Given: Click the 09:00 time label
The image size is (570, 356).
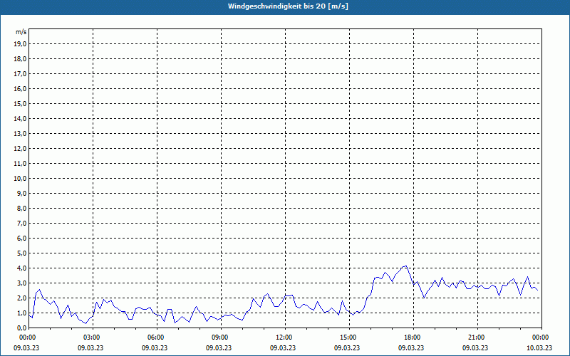Looking at the screenshot, I should coord(221,337).
